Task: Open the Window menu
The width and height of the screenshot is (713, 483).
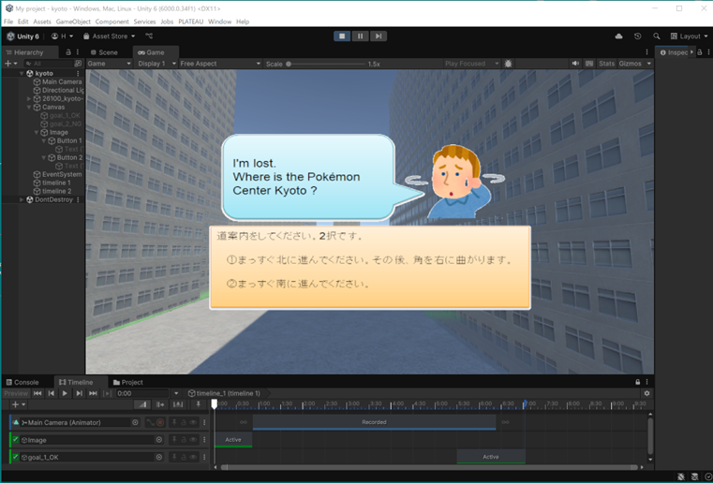Action: (x=219, y=22)
